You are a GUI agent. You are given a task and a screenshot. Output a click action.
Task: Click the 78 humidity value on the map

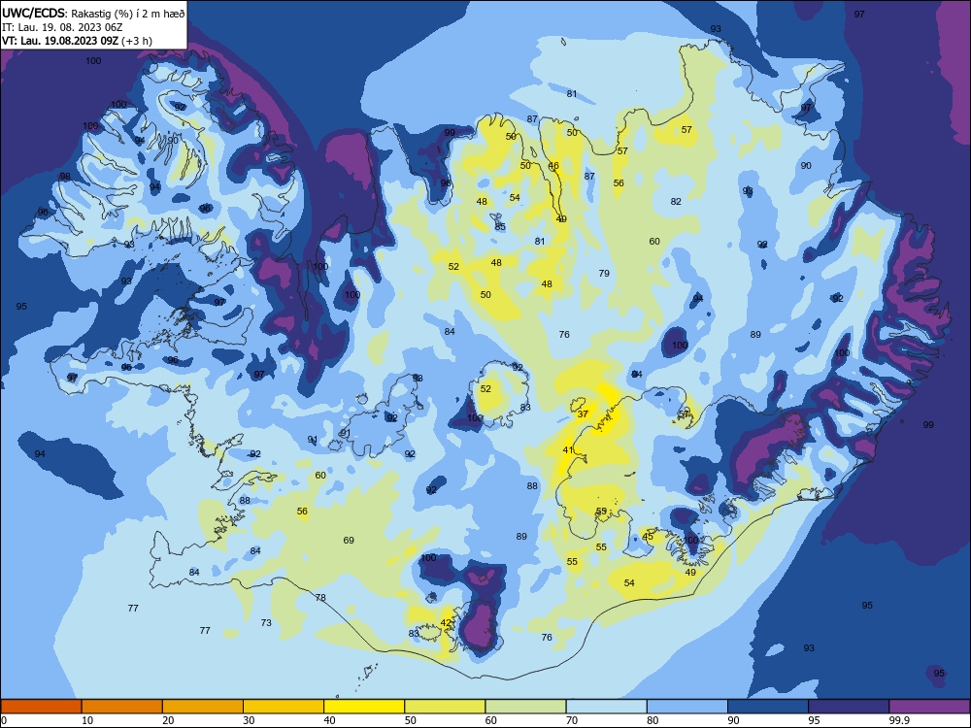click(x=320, y=598)
